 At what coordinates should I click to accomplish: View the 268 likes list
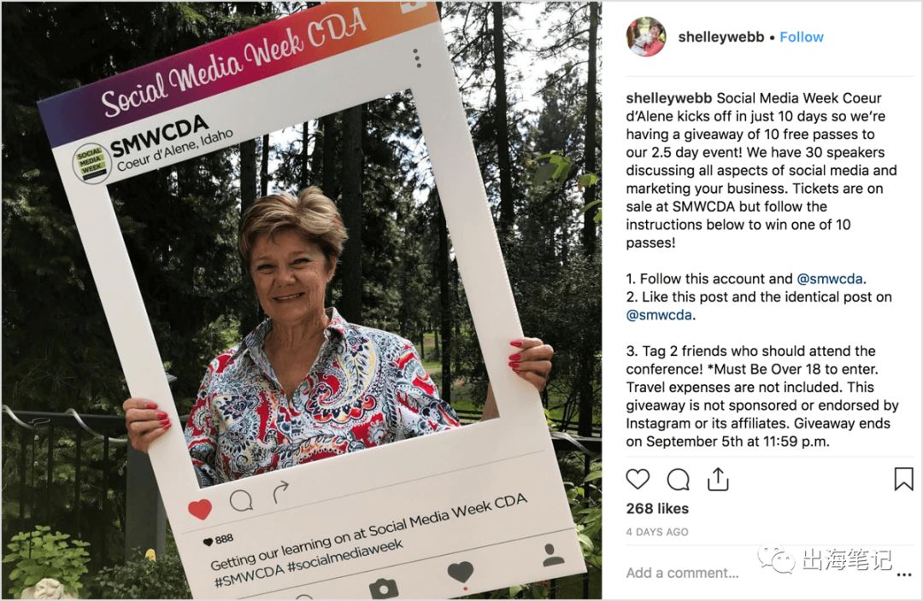coord(657,509)
